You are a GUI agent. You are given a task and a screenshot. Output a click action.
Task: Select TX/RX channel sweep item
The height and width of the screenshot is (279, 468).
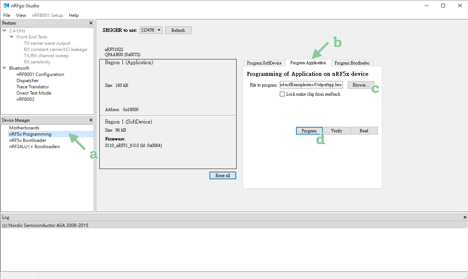[x=46, y=56]
